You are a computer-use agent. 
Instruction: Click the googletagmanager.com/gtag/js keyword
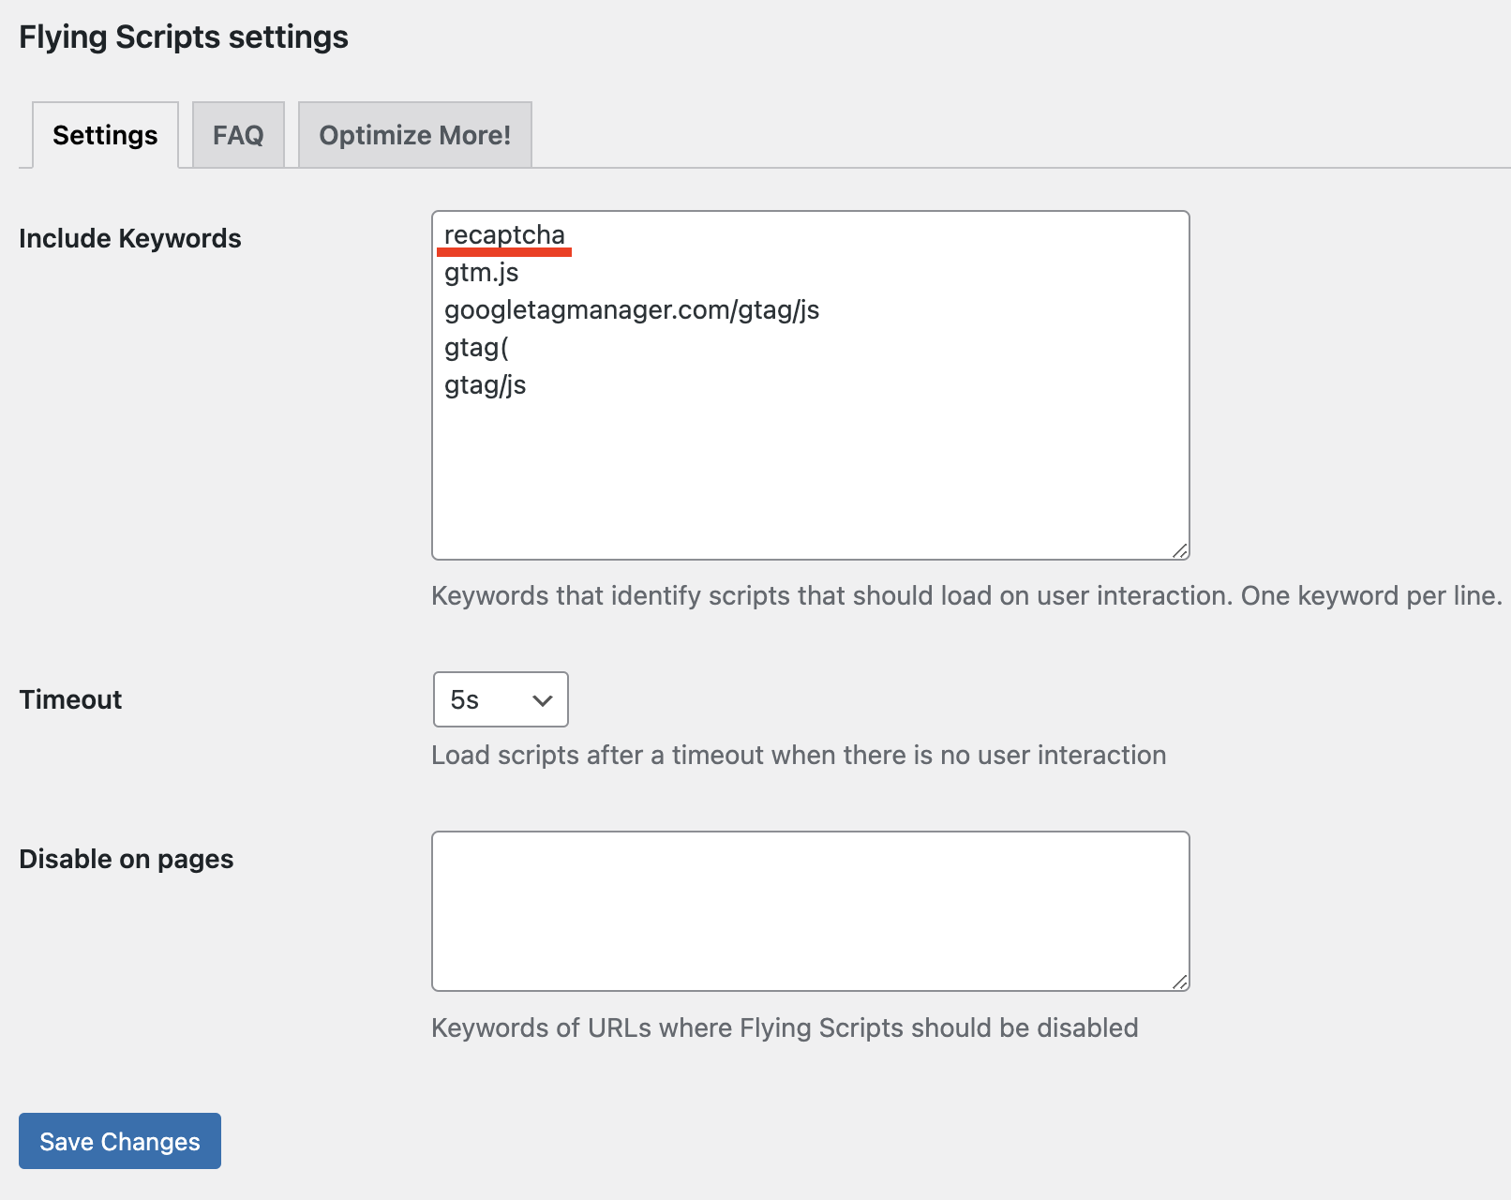[x=631, y=310]
